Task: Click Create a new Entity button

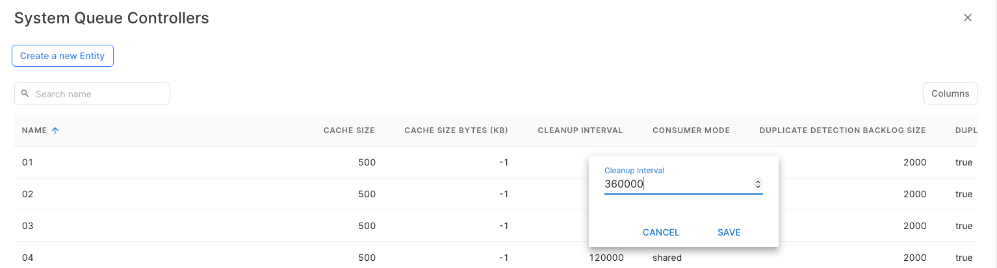Action: [x=62, y=56]
